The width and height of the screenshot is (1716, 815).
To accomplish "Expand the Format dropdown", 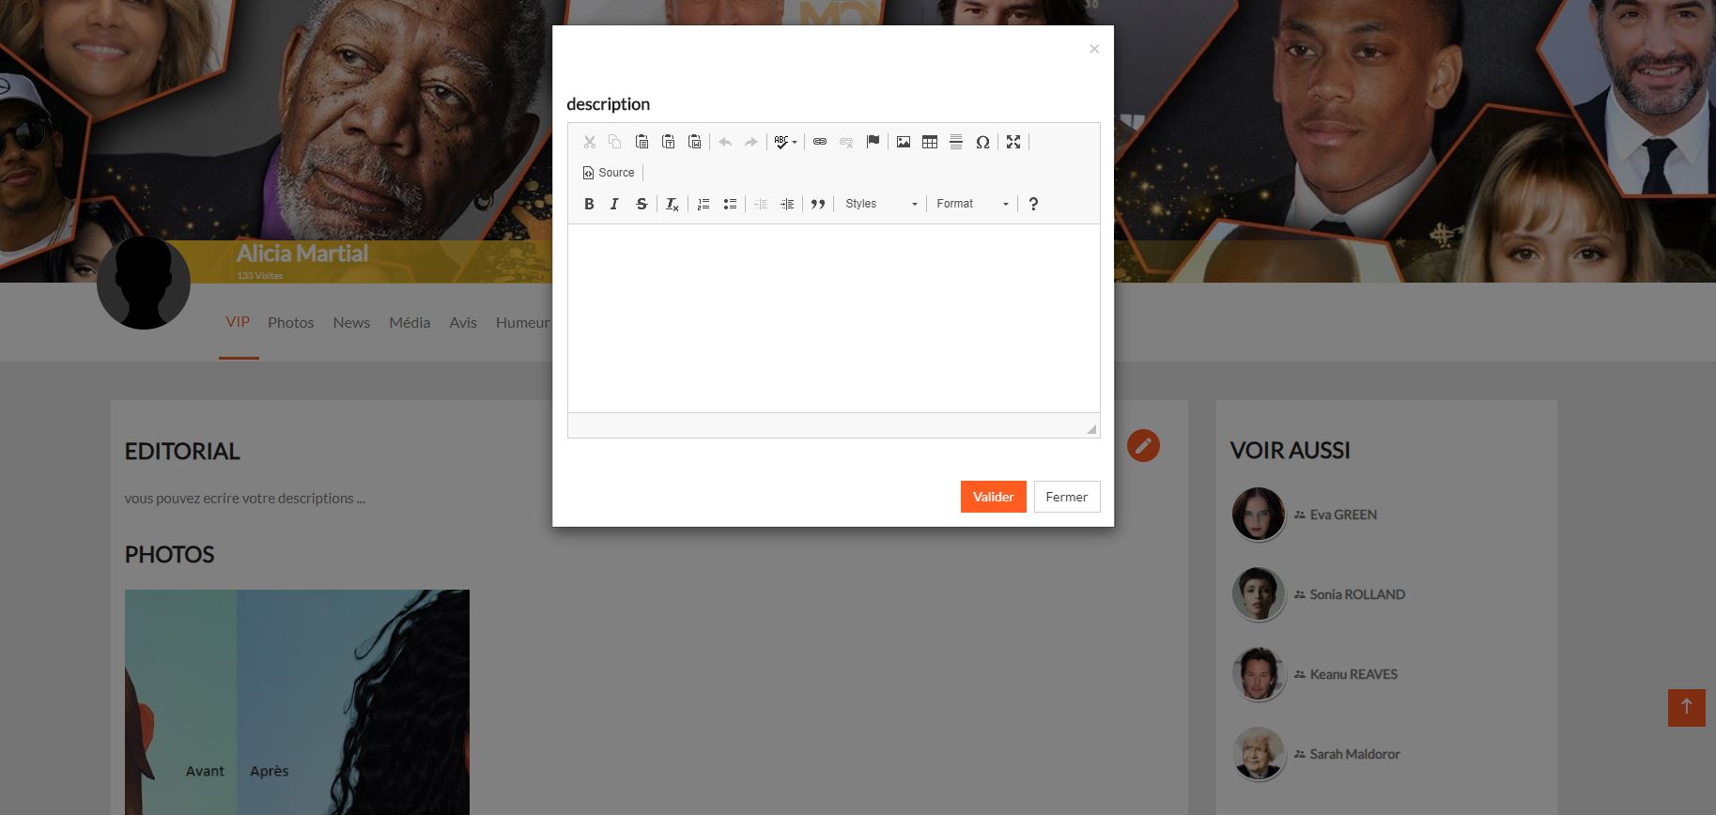I will pyautogui.click(x=972, y=204).
